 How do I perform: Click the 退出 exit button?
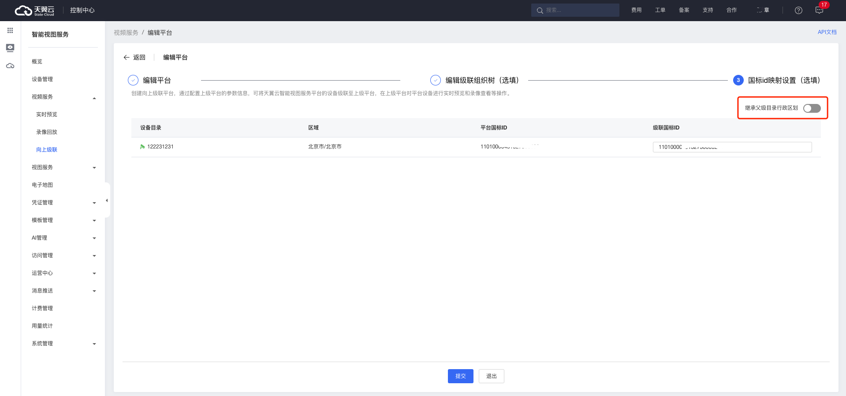(491, 376)
